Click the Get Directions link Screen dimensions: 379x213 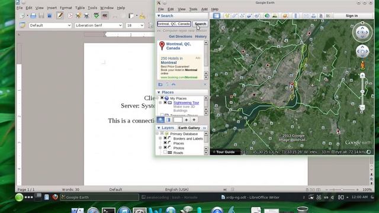coord(180,37)
